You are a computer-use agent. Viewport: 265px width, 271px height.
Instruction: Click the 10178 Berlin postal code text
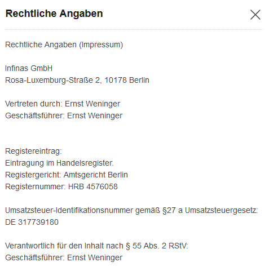127,80
